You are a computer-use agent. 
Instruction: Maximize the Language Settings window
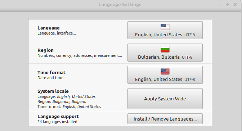pyautogui.click(x=227, y=5)
